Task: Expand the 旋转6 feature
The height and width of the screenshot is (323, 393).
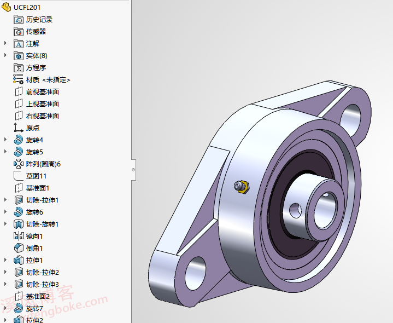Action: (x=5, y=212)
